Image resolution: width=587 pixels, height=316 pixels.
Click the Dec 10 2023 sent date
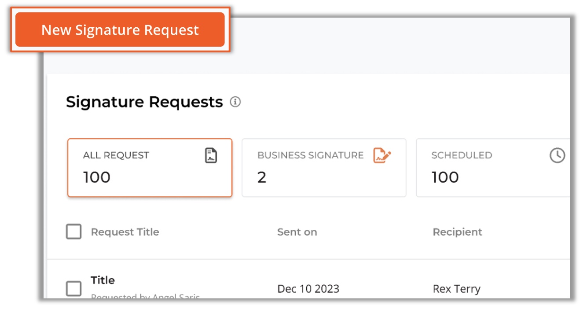pyautogui.click(x=308, y=289)
